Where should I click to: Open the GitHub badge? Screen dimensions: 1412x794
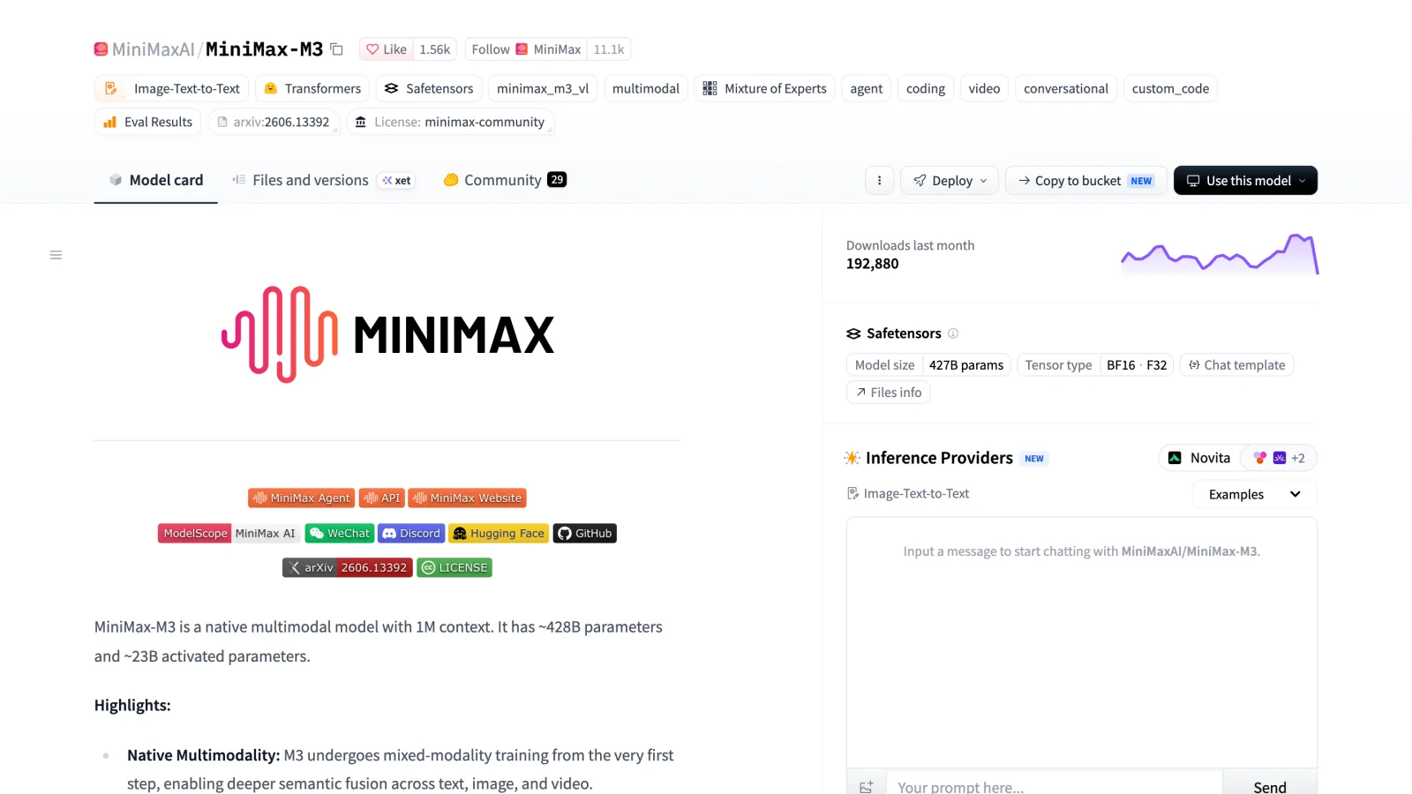[585, 533]
